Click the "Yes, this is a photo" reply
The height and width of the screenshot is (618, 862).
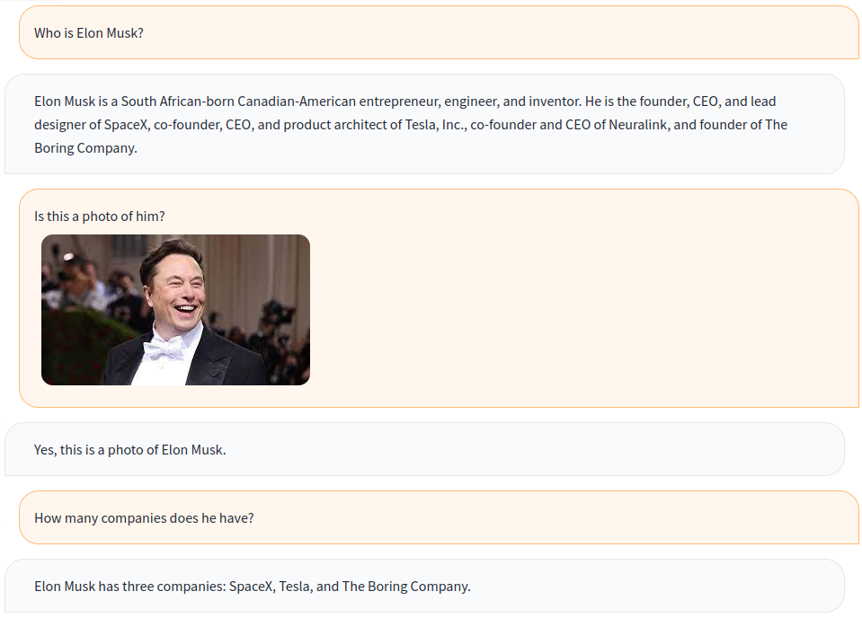pos(130,450)
